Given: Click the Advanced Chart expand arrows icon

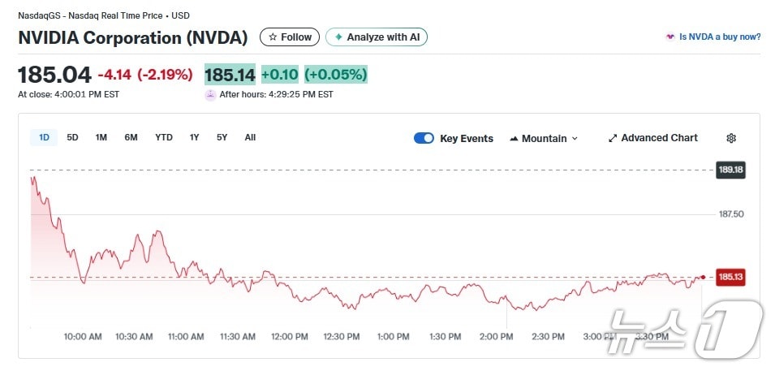Looking at the screenshot, I should click(613, 138).
